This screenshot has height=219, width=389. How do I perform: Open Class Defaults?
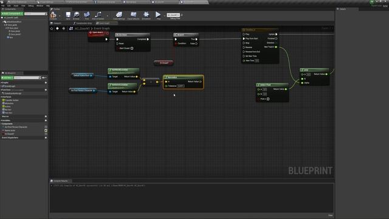click(x=134, y=15)
